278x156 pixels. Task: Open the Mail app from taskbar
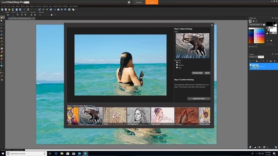(x=73, y=153)
